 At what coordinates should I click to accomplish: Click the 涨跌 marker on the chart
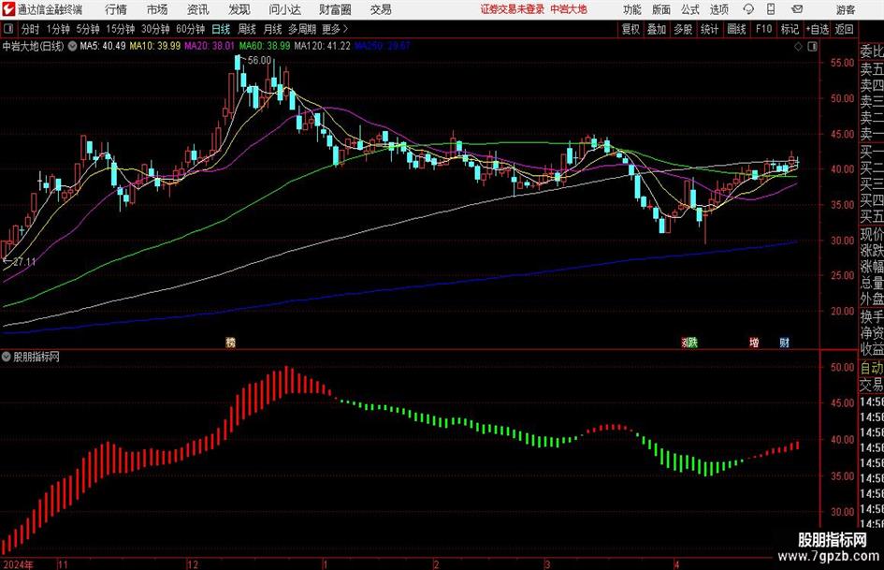[x=689, y=342]
